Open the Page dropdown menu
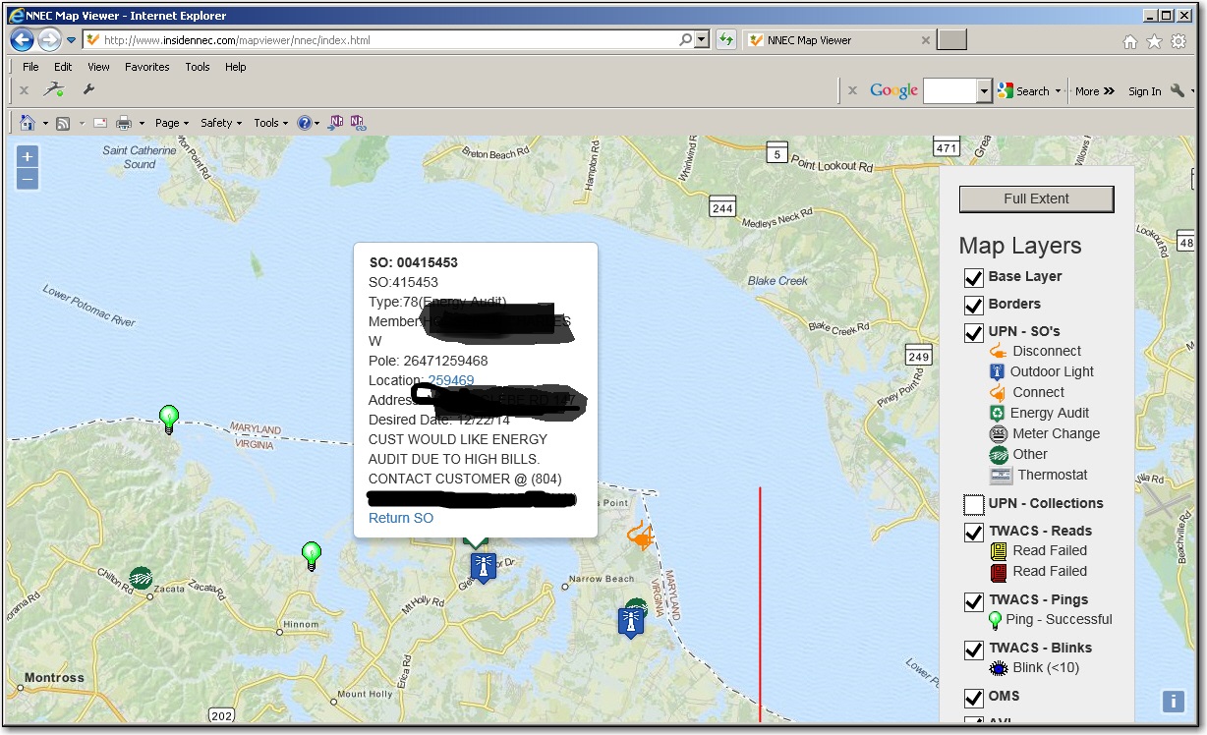Screen dimensions: 1207x735 172,123
